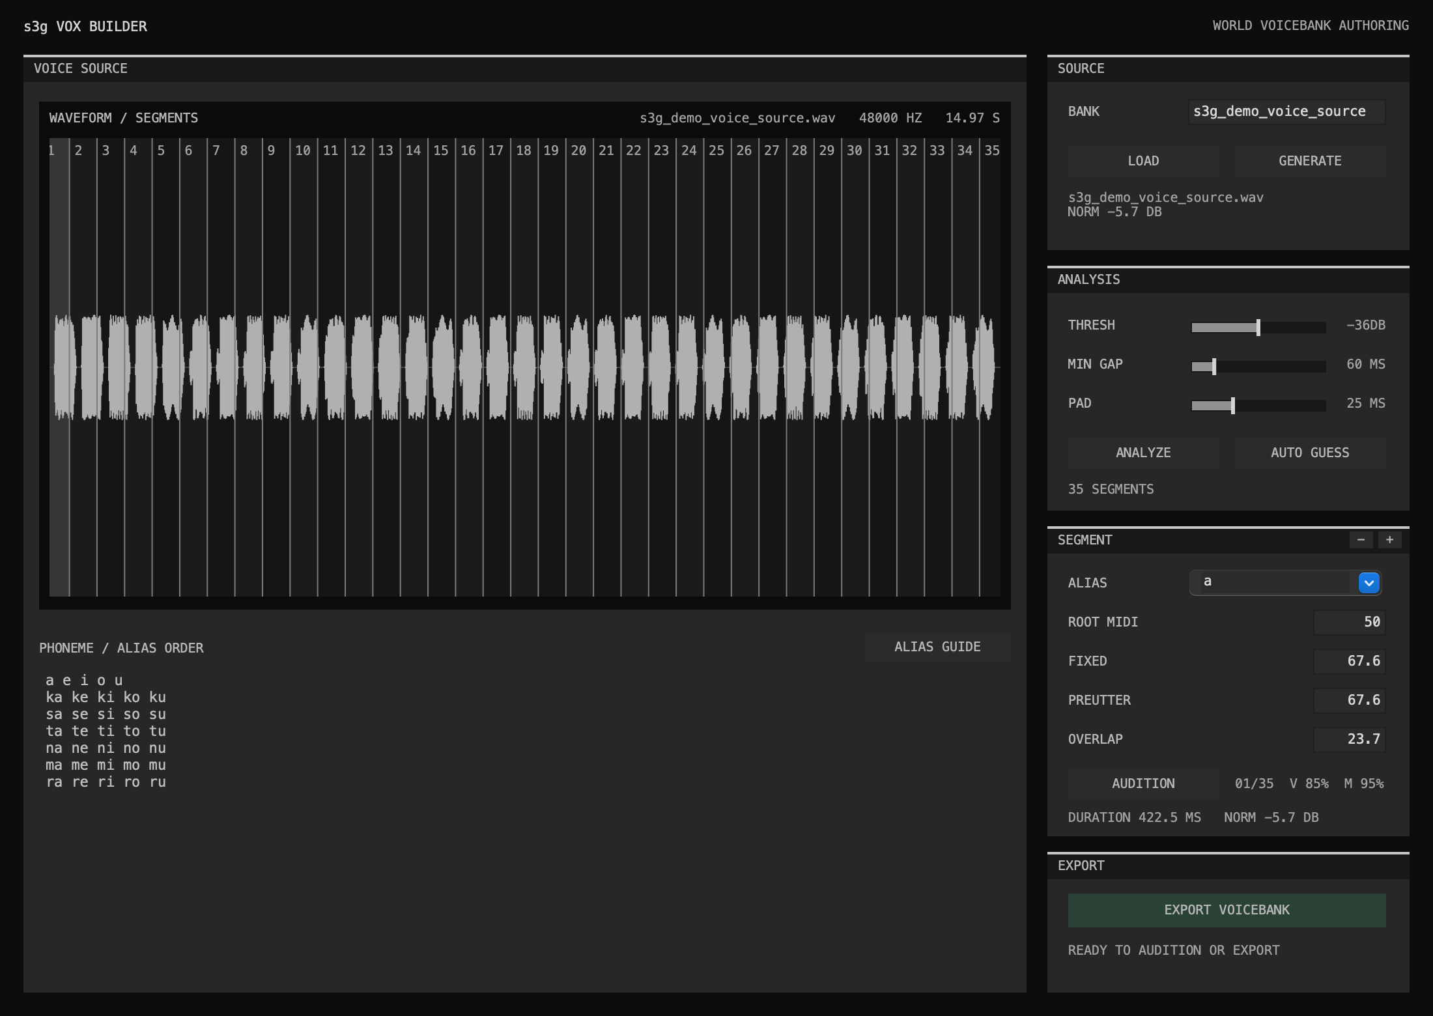Click the '60 MS' min gap value

coord(1366,364)
